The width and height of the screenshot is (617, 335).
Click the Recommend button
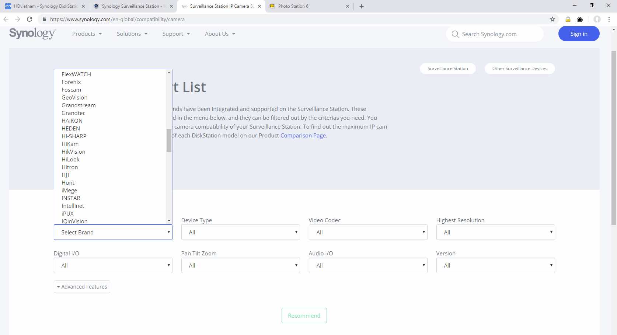[x=304, y=315]
